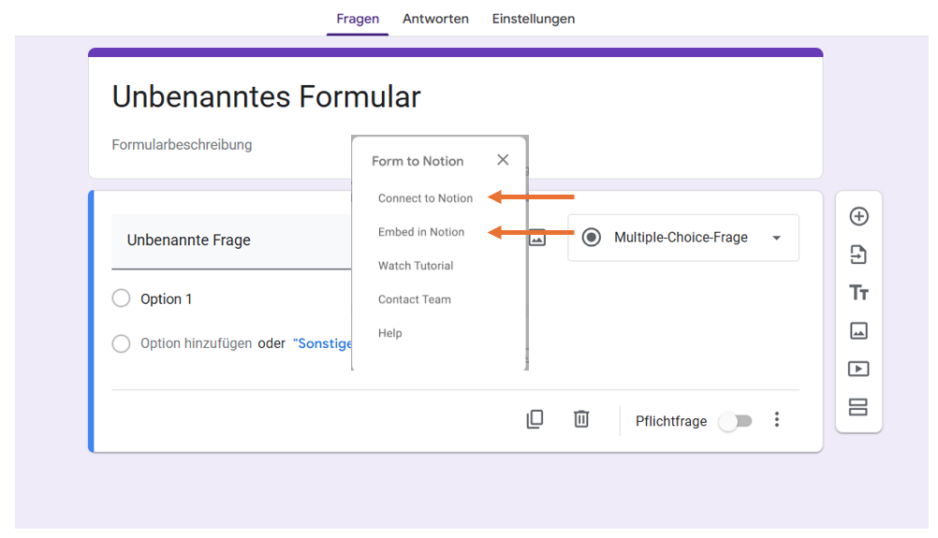Add a section from the side toolbar

point(858,407)
